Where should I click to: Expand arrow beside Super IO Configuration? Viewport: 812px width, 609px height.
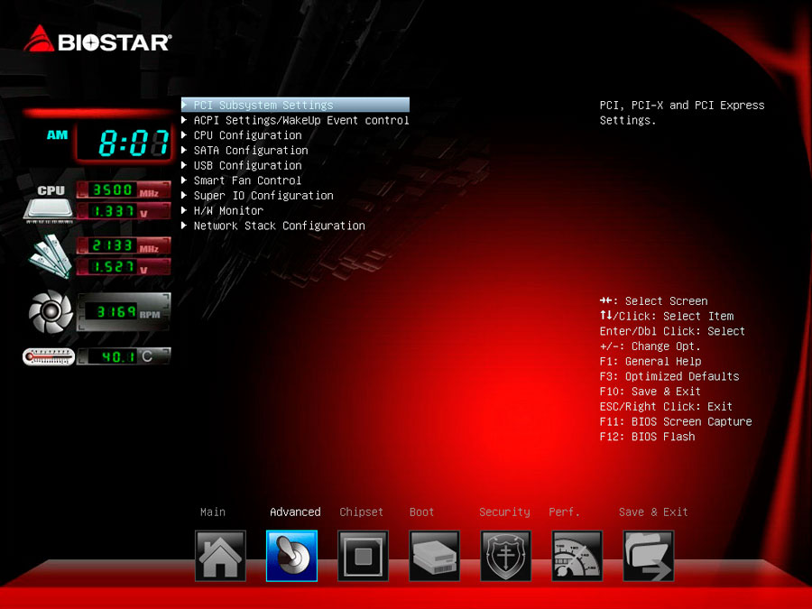pos(184,195)
